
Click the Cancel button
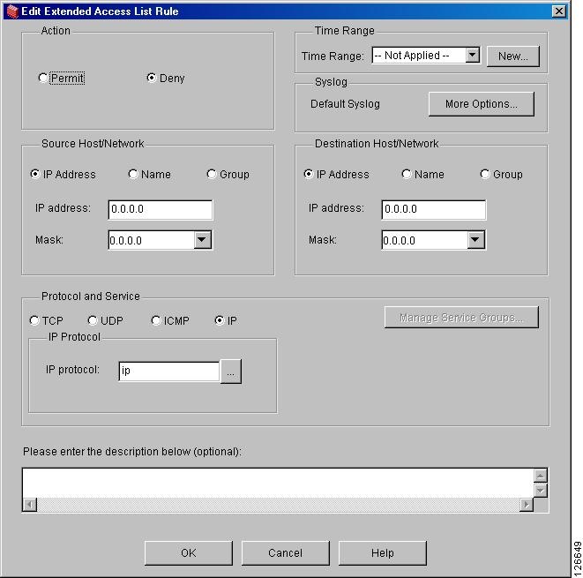click(285, 552)
